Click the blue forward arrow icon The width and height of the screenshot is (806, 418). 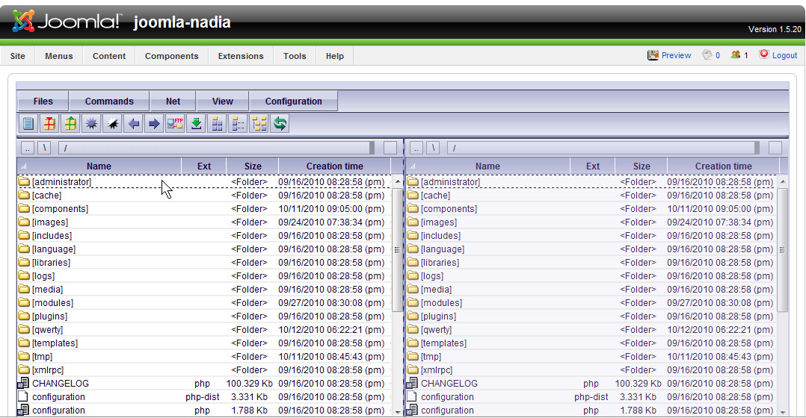point(154,124)
